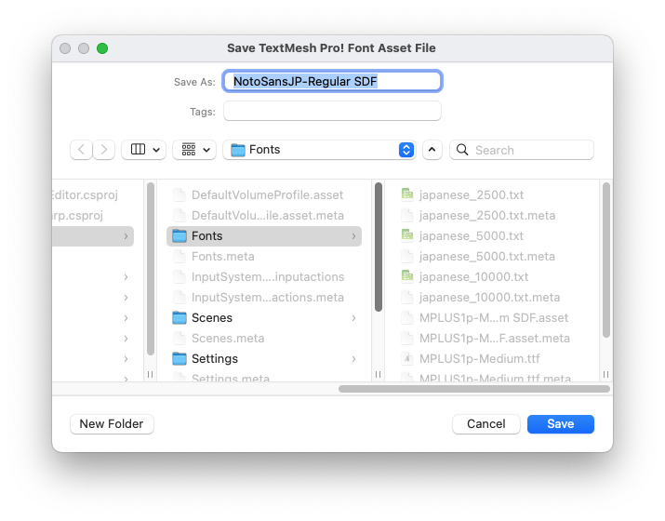Screen dimensions: 665x521
Task: Click the MPLUS1p-Medium.ttf font file icon
Action: [x=407, y=359]
